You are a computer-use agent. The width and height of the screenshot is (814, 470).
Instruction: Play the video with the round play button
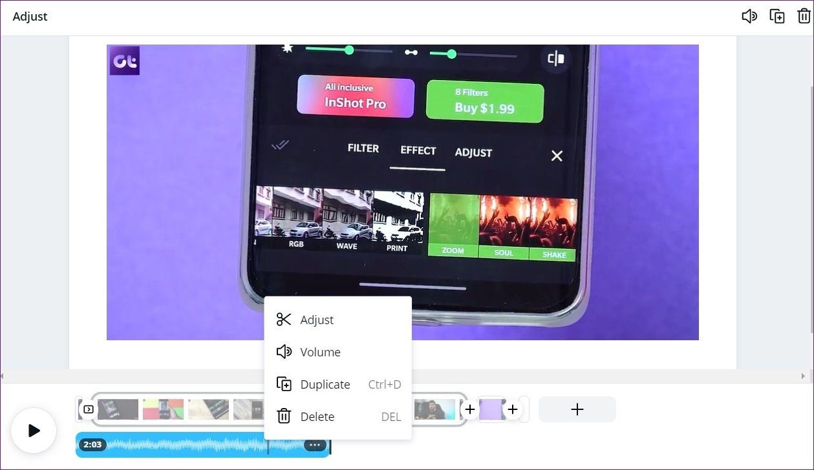[x=34, y=431]
